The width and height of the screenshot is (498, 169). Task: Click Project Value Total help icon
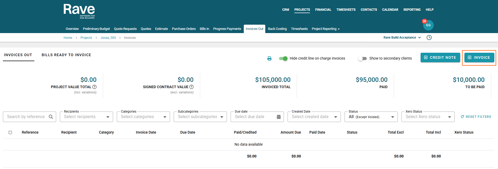tap(94, 87)
